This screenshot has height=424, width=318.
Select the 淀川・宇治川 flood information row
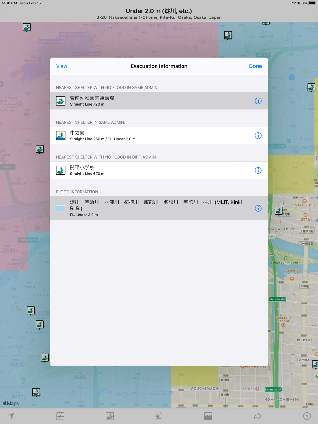(159, 208)
